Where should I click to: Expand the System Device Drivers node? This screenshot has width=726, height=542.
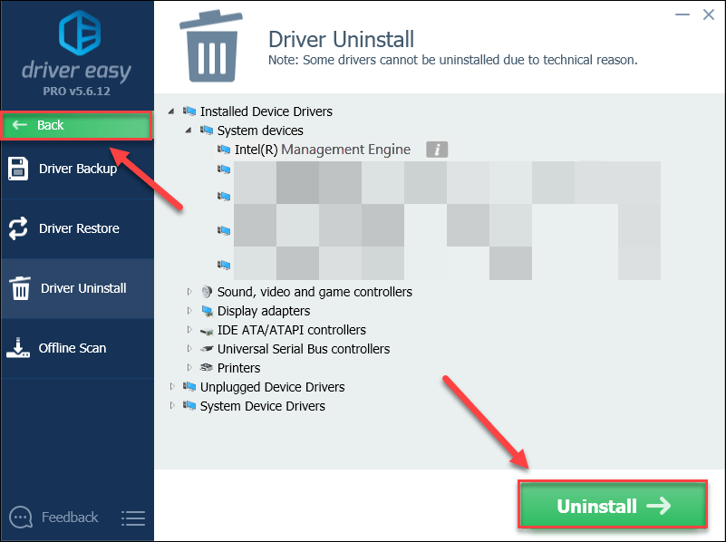click(172, 405)
